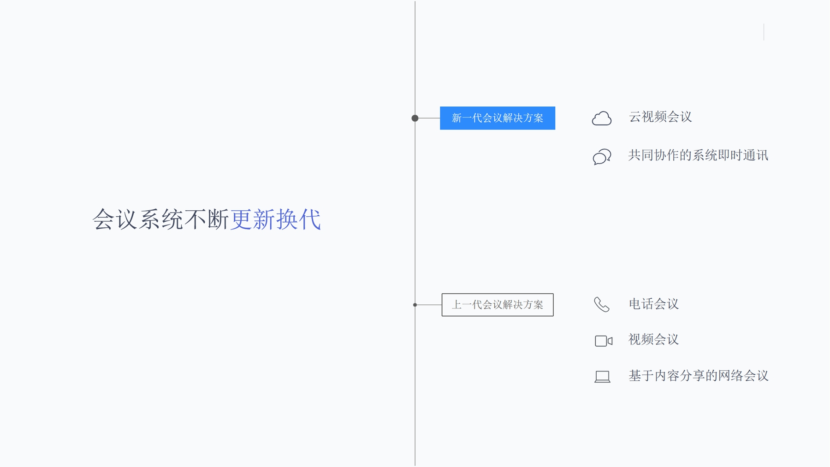The width and height of the screenshot is (830, 467).
Task: Click the blue title words 更新换代
Action: point(275,219)
